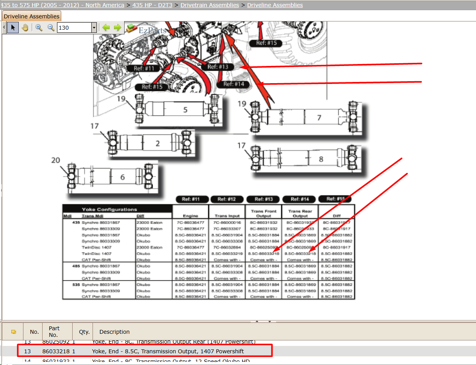Image resolution: width=476 pixels, height=365 pixels.
Task: Open the 435 to 575 HP North America breadcrumb
Action: pos(62,5)
